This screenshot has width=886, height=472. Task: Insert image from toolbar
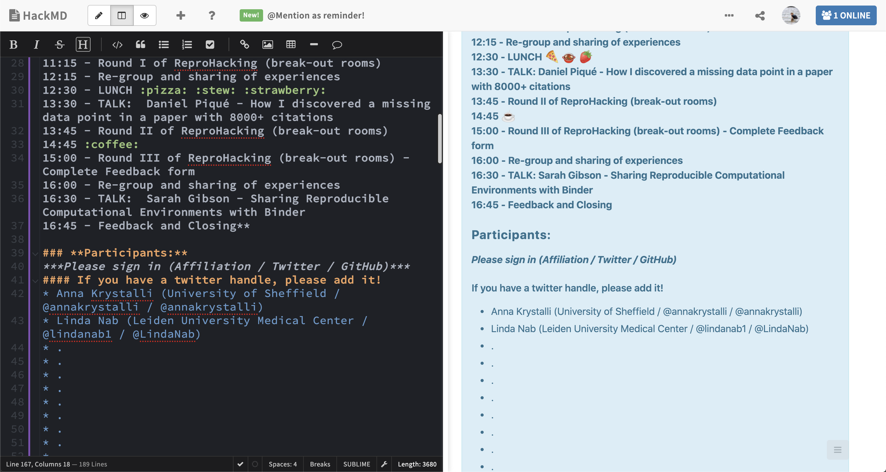[x=268, y=45]
